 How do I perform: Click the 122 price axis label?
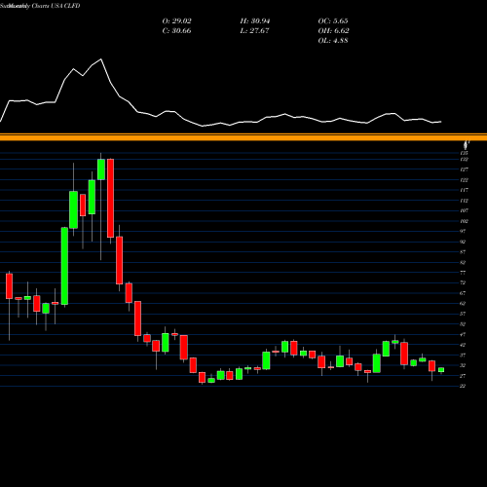pos(464,180)
